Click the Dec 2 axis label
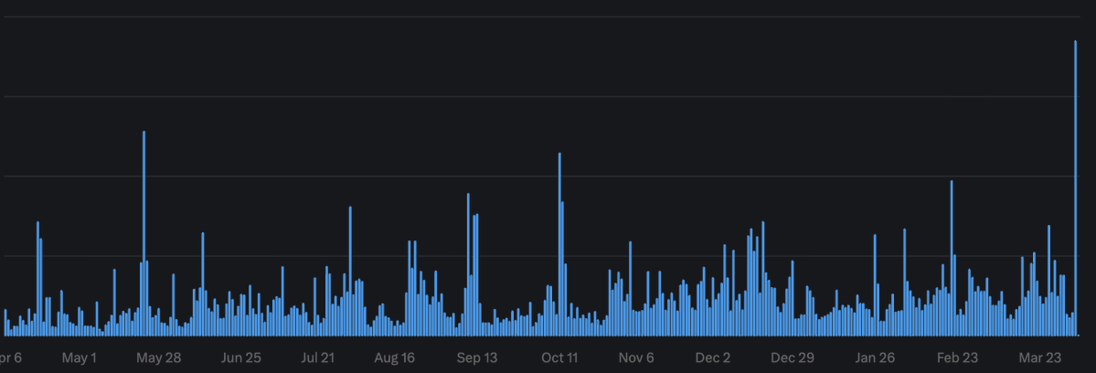The image size is (1096, 373). [713, 358]
